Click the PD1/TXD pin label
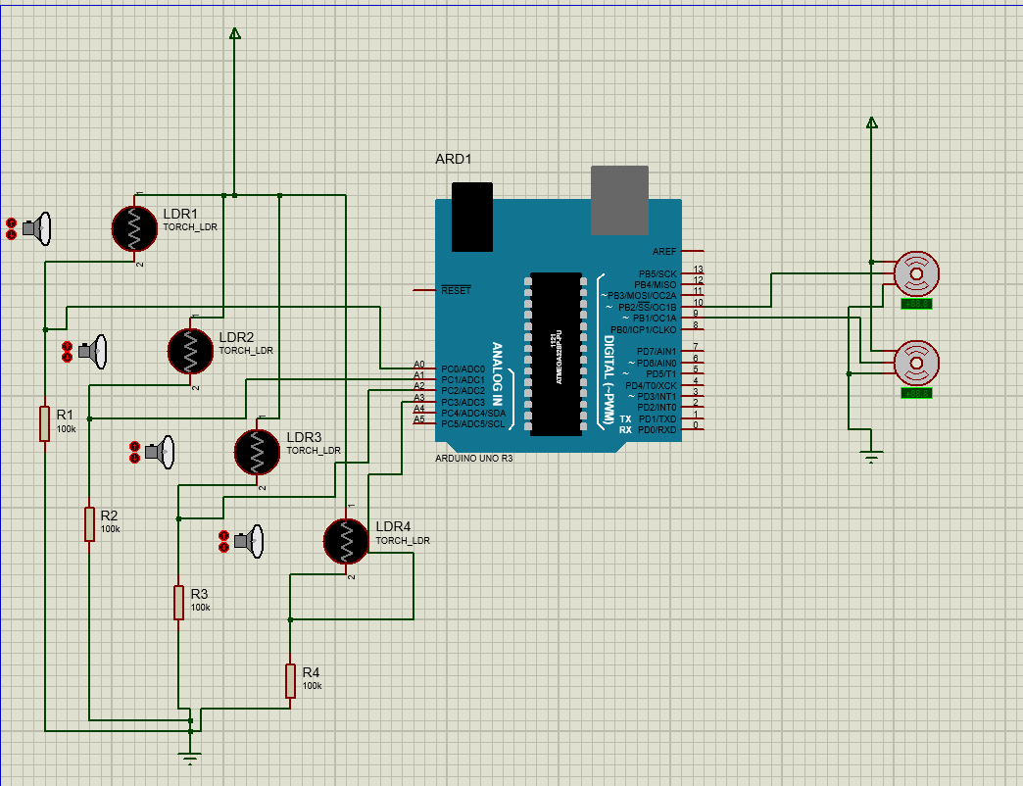The height and width of the screenshot is (786, 1023). click(x=657, y=418)
